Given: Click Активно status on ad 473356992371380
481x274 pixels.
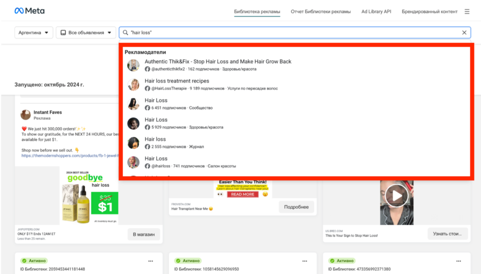Looking at the screenshot, I should tap(342, 261).
